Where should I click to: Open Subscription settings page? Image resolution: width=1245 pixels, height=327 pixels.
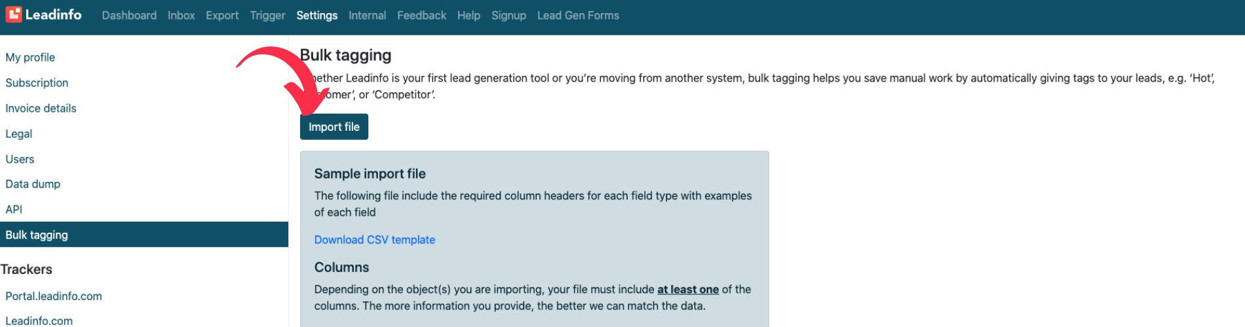coord(37,83)
